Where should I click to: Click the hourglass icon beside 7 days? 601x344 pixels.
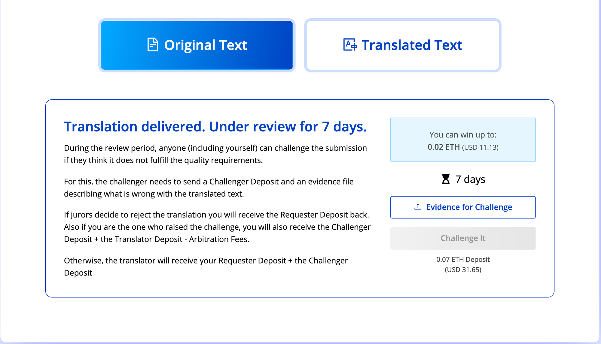tap(446, 179)
